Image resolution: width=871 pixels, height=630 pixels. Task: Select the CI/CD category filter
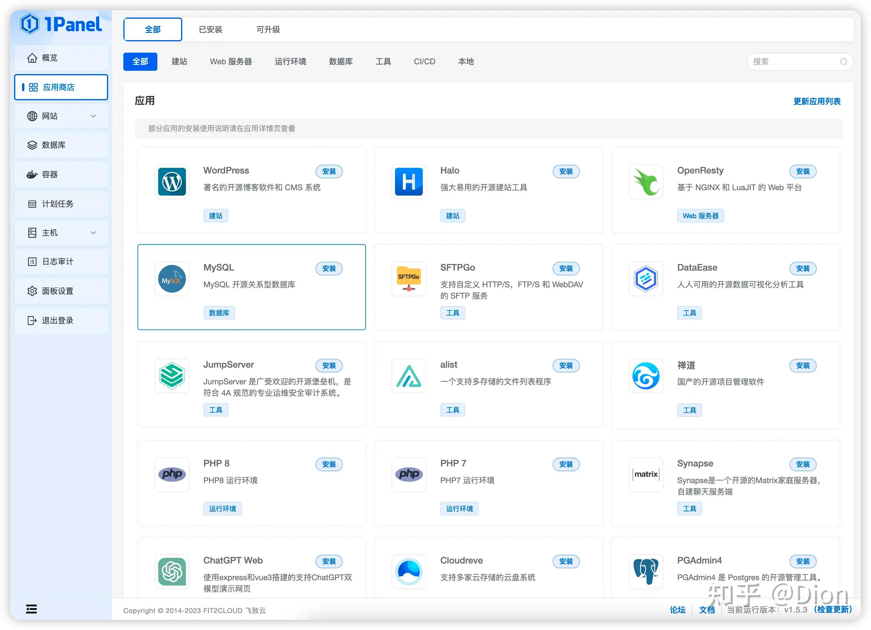point(424,61)
